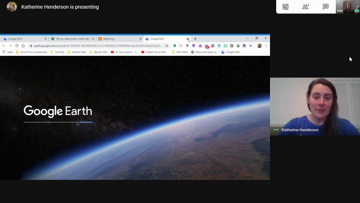Open a new browser tab
Screen dimensions: 360x203
pos(195,39)
